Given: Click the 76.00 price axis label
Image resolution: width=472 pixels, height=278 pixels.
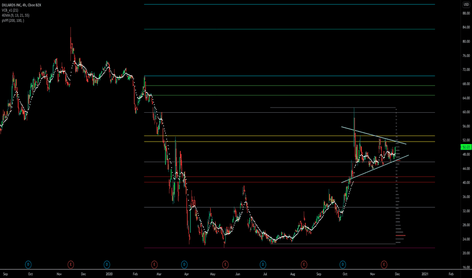Looking at the screenshot, I should (466, 56).
